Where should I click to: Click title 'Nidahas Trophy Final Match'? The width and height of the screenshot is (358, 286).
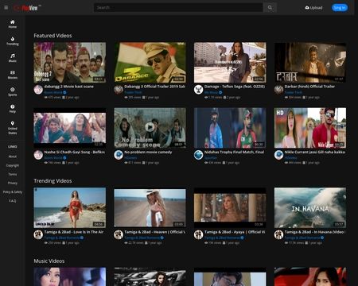click(234, 152)
